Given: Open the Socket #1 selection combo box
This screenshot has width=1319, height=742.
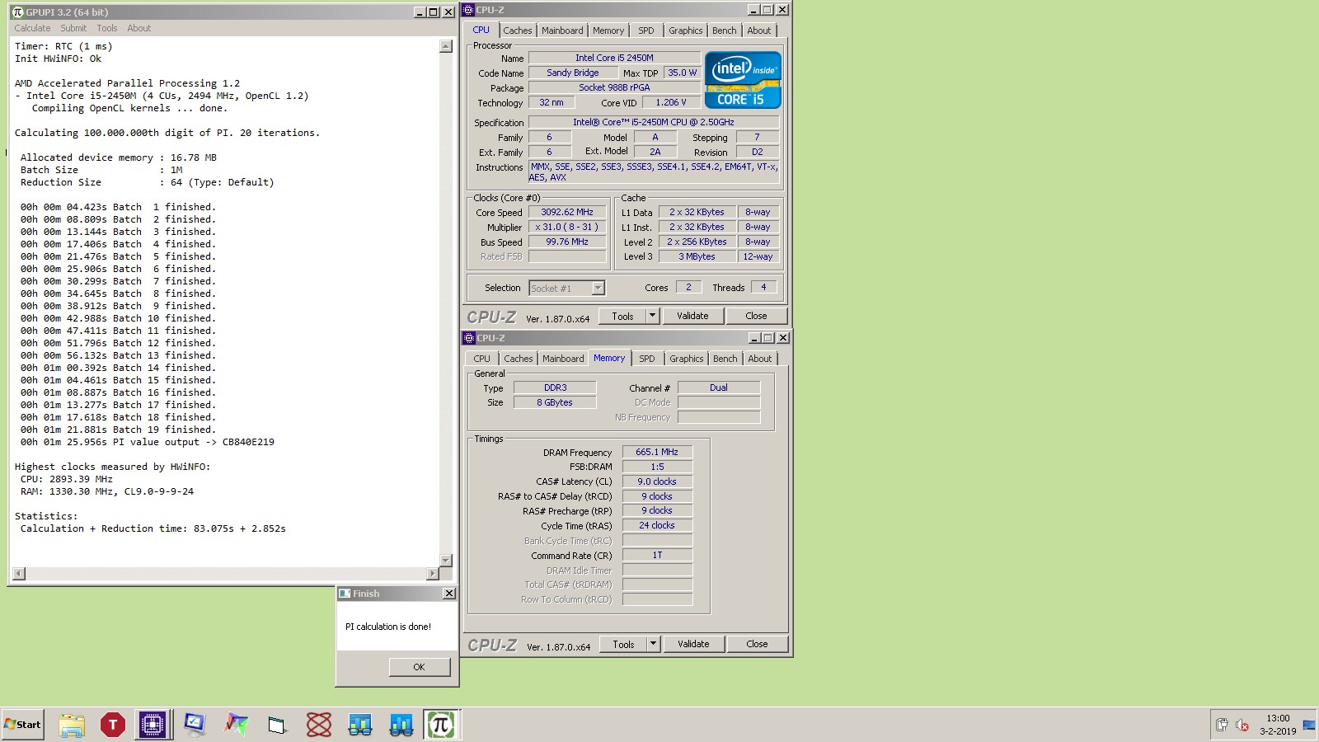Looking at the screenshot, I should [x=567, y=288].
